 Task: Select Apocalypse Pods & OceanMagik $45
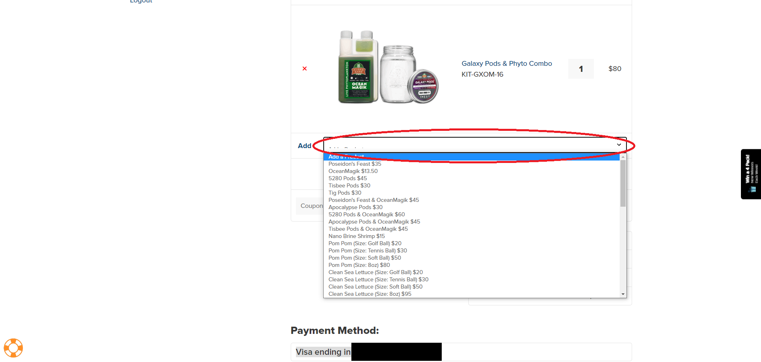click(x=374, y=222)
